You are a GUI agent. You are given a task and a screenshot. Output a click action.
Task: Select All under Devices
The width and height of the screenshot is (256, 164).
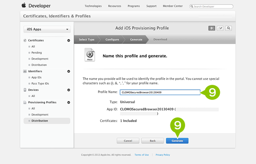33,96
